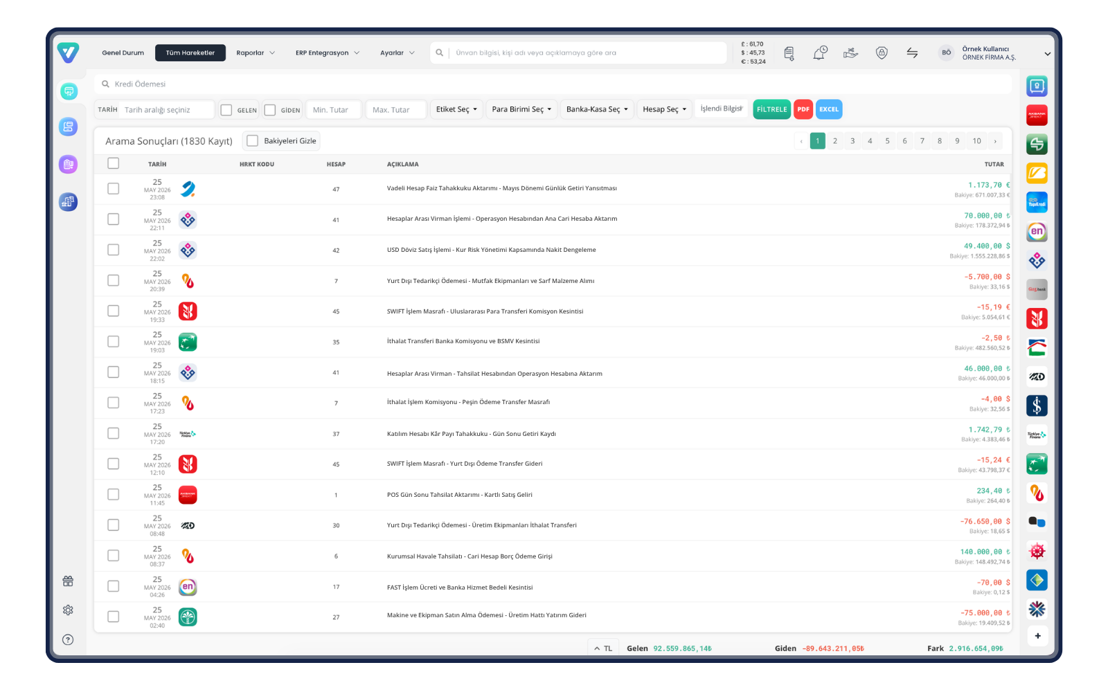Expand the Hesap Seç dropdown
The image size is (1108, 692).
(x=665, y=109)
